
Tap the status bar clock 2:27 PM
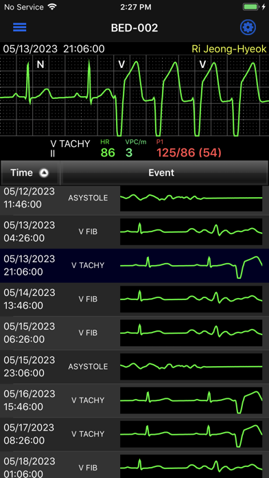(136, 8)
